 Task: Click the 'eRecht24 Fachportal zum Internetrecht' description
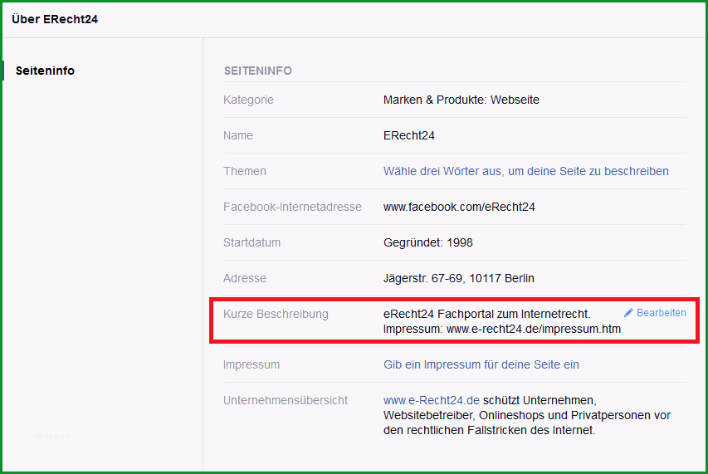point(486,314)
